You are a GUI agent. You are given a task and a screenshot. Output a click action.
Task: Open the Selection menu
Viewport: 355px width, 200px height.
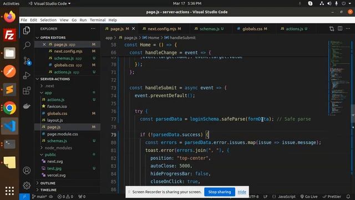point(48,20)
